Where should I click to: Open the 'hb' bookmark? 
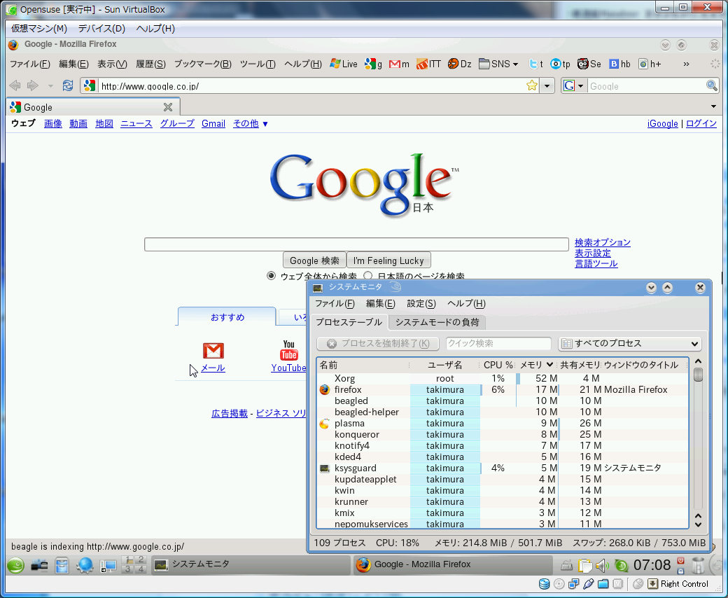click(x=619, y=64)
